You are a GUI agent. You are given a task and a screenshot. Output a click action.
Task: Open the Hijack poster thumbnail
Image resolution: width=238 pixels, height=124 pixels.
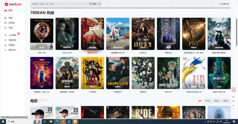tap(67, 34)
